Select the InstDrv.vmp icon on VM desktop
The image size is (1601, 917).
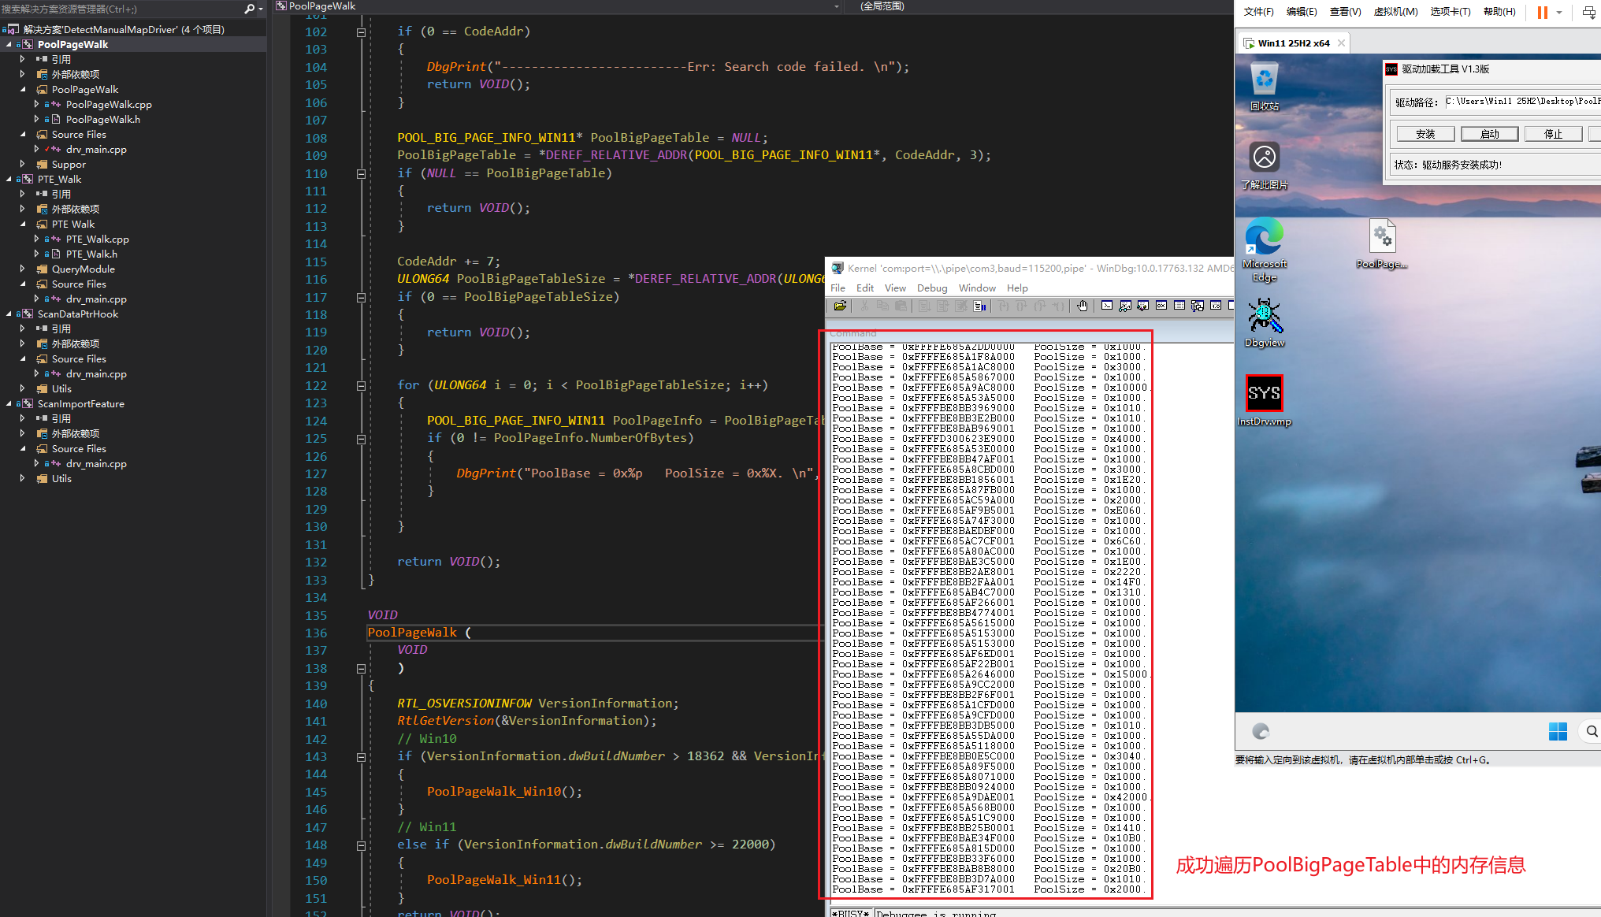pos(1265,400)
